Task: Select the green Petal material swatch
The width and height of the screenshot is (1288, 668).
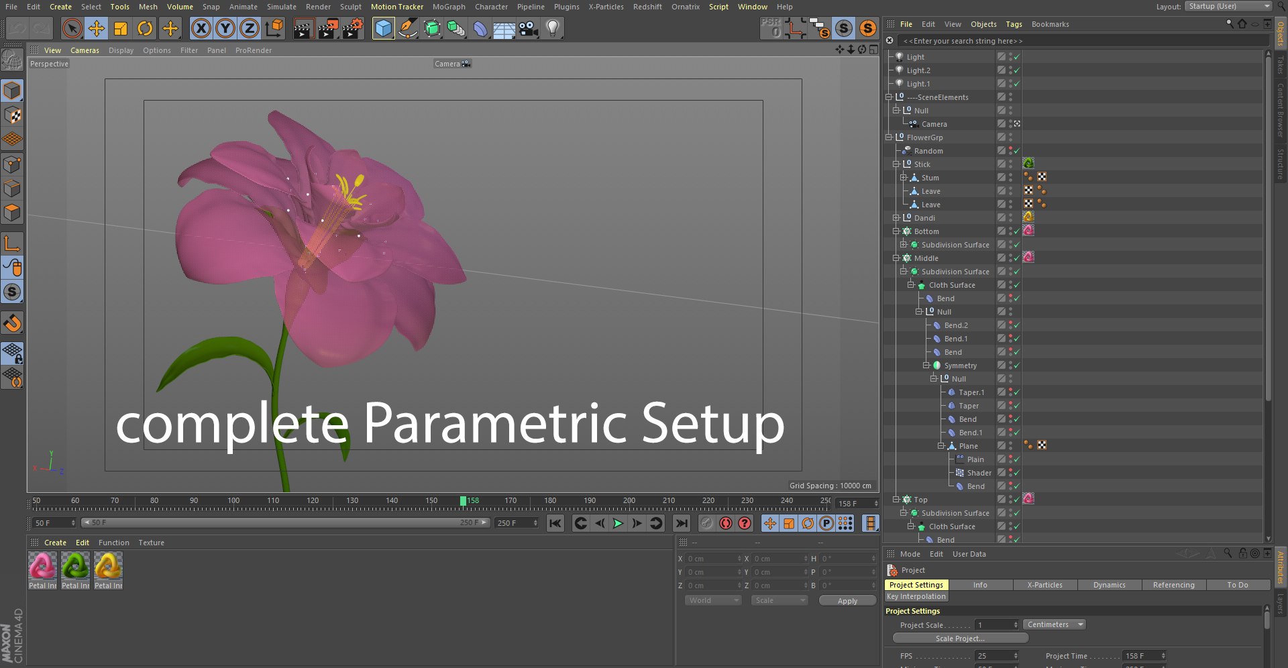Action: coord(75,566)
